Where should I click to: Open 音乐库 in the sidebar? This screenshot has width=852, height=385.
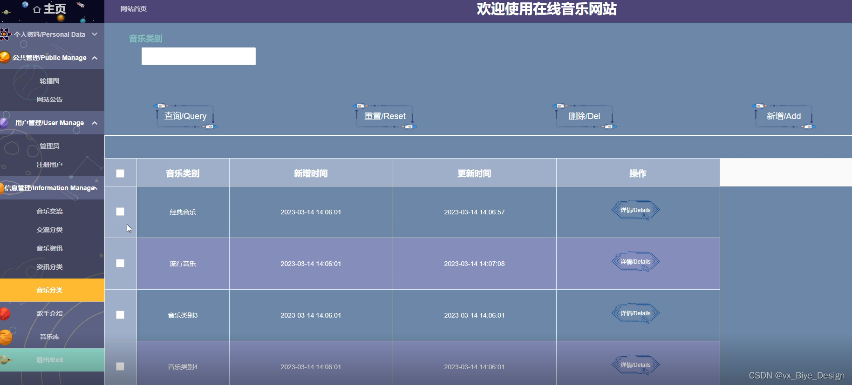(x=49, y=337)
